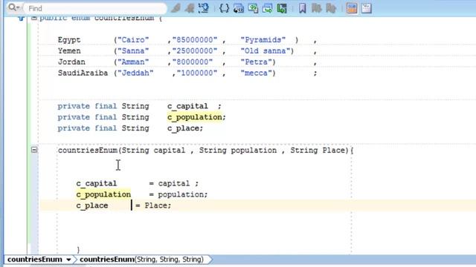Click the clear highlighting toolbar icon

(x=204, y=8)
